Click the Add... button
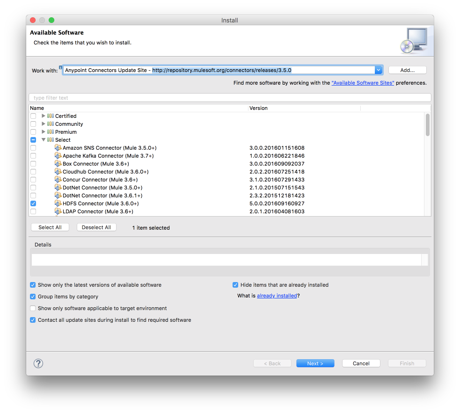 (407, 70)
